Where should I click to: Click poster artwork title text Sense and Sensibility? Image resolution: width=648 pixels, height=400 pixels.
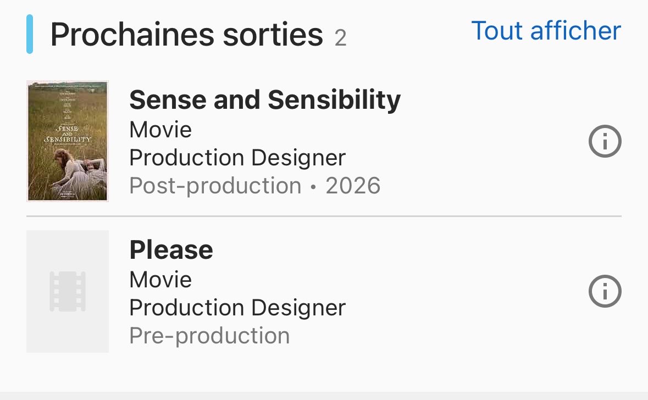point(68,134)
